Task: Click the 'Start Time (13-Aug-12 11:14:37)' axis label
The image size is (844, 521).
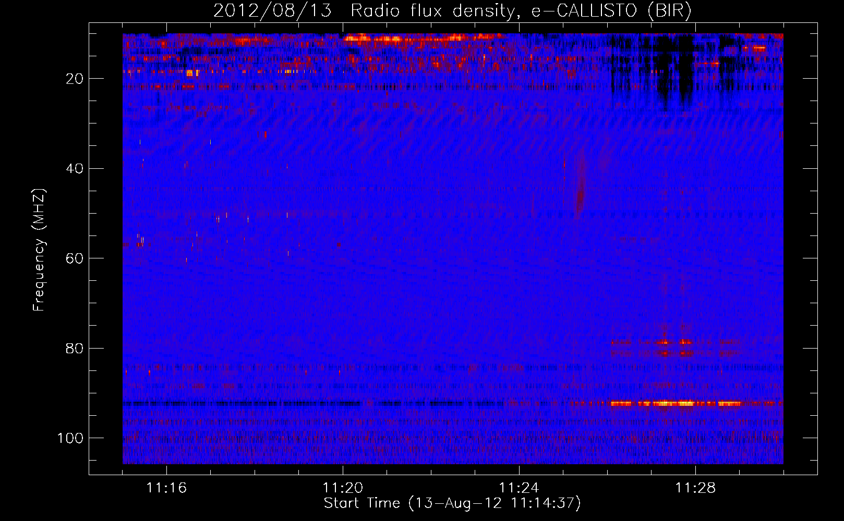Action: [x=452, y=503]
